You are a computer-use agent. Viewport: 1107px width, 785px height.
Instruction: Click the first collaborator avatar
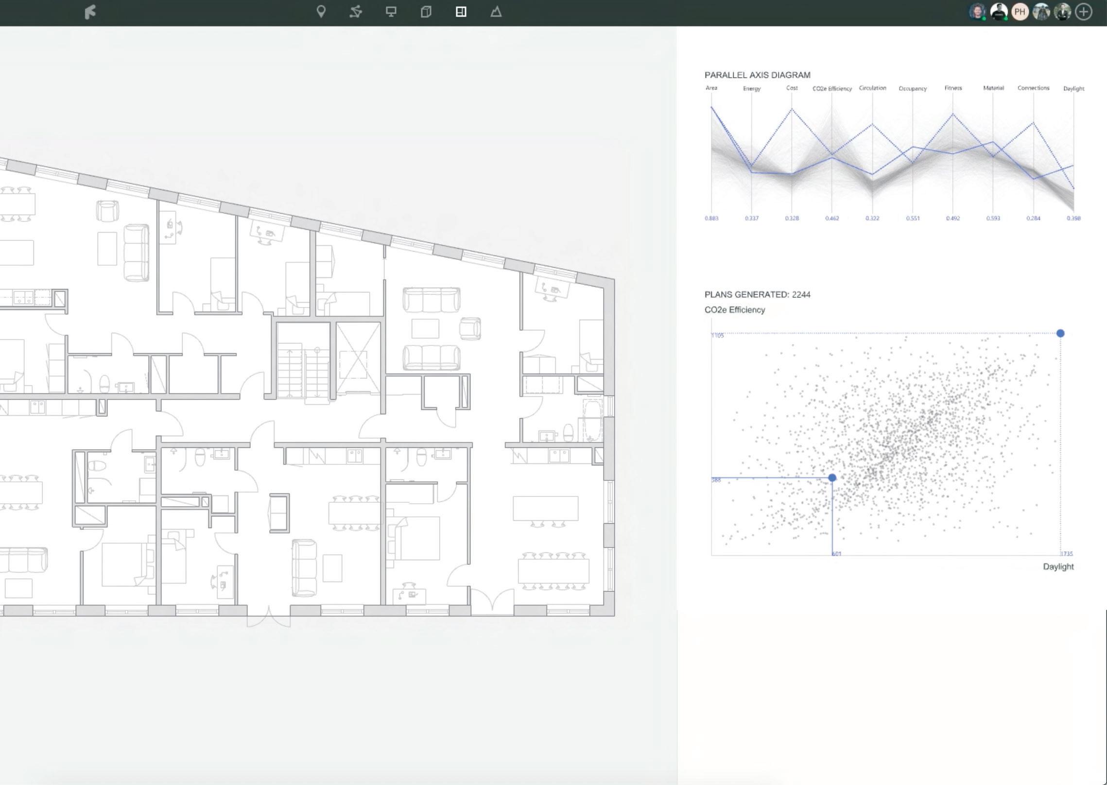[x=977, y=12]
